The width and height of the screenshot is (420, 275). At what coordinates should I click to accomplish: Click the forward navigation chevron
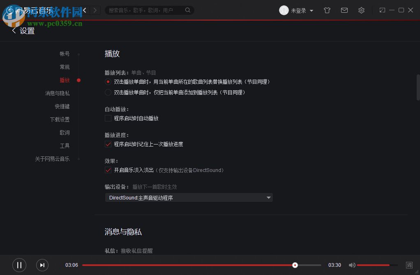95,10
